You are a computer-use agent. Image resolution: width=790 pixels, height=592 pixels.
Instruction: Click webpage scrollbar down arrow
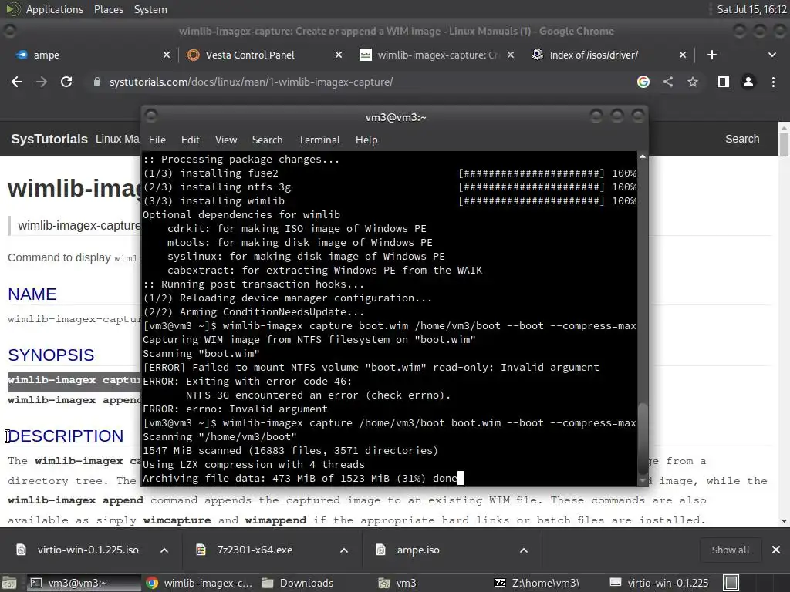click(x=784, y=521)
